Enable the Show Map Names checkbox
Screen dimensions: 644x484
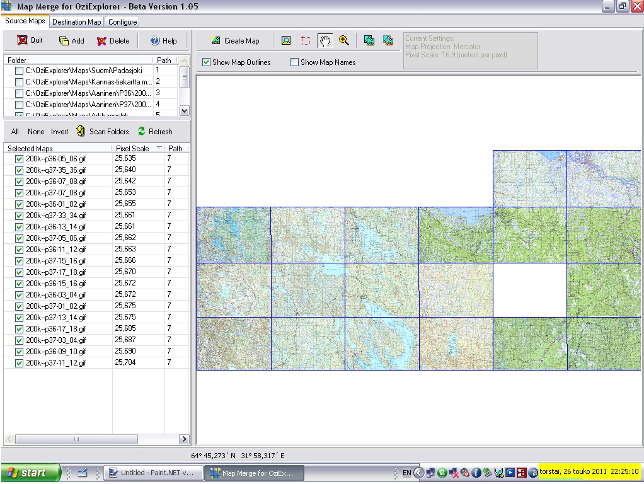(294, 62)
